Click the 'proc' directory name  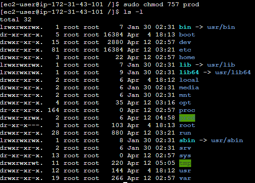[x=187, y=110]
